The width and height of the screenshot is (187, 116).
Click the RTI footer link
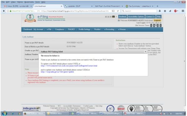point(59,106)
